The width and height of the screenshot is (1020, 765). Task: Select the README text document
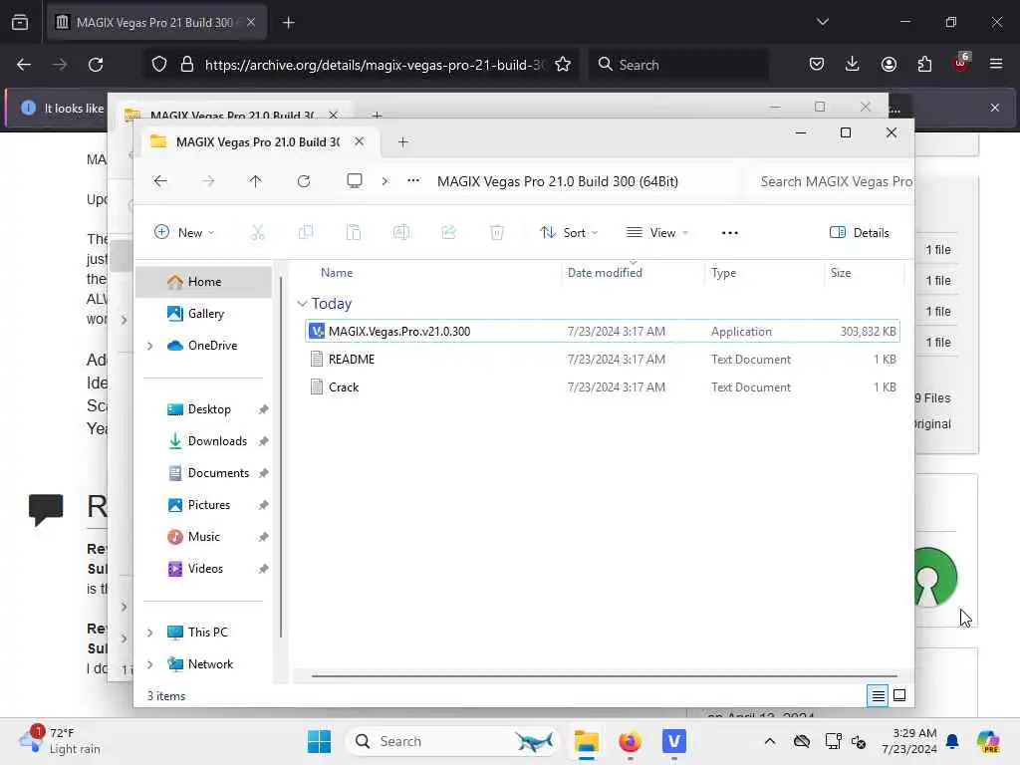(x=603, y=359)
